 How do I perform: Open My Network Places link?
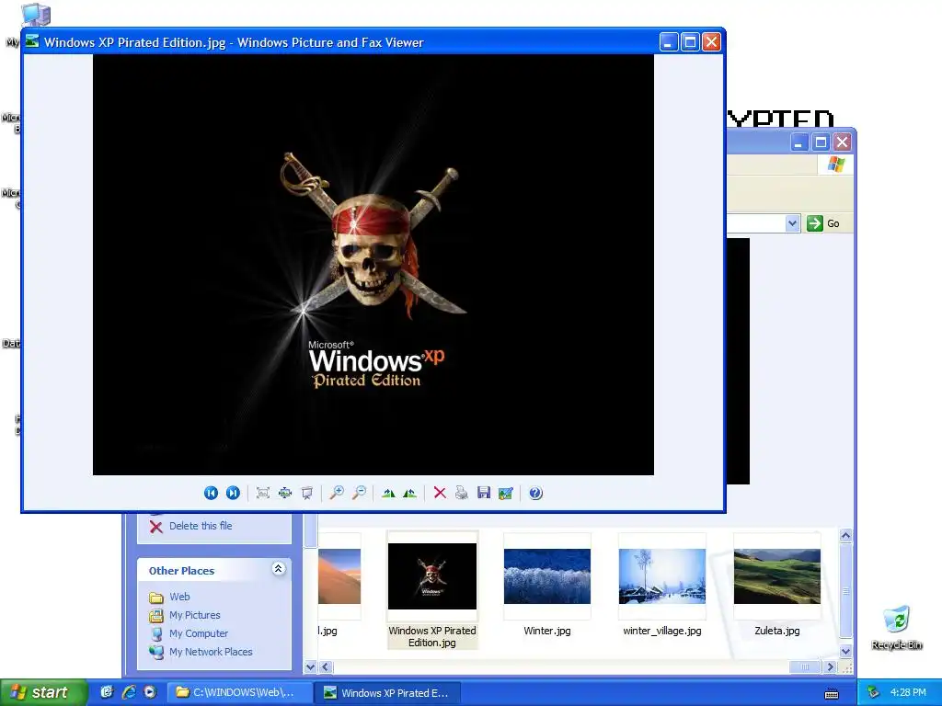211,652
